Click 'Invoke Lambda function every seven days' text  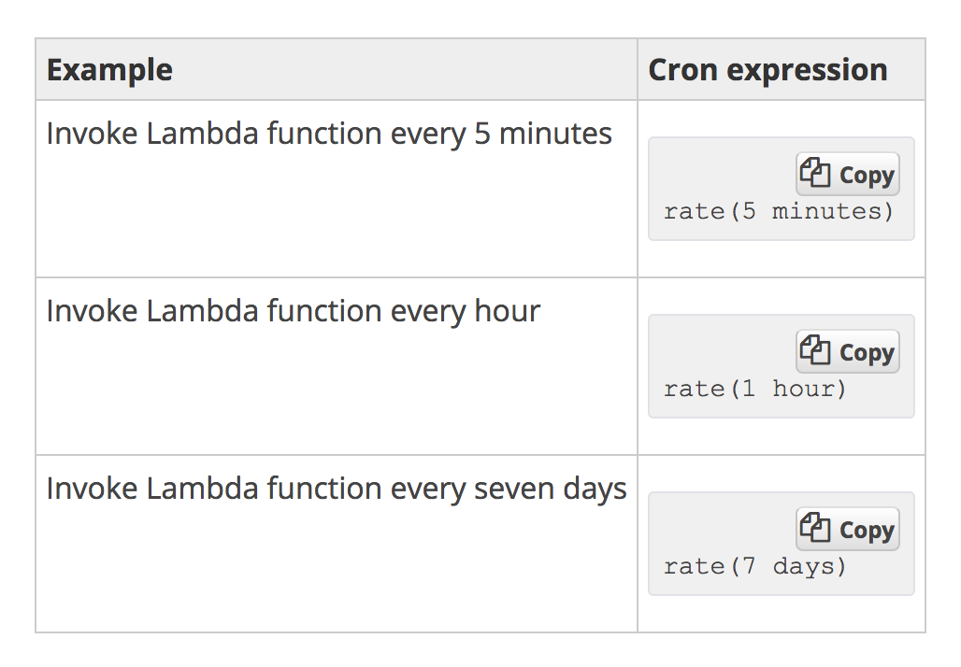337,489
